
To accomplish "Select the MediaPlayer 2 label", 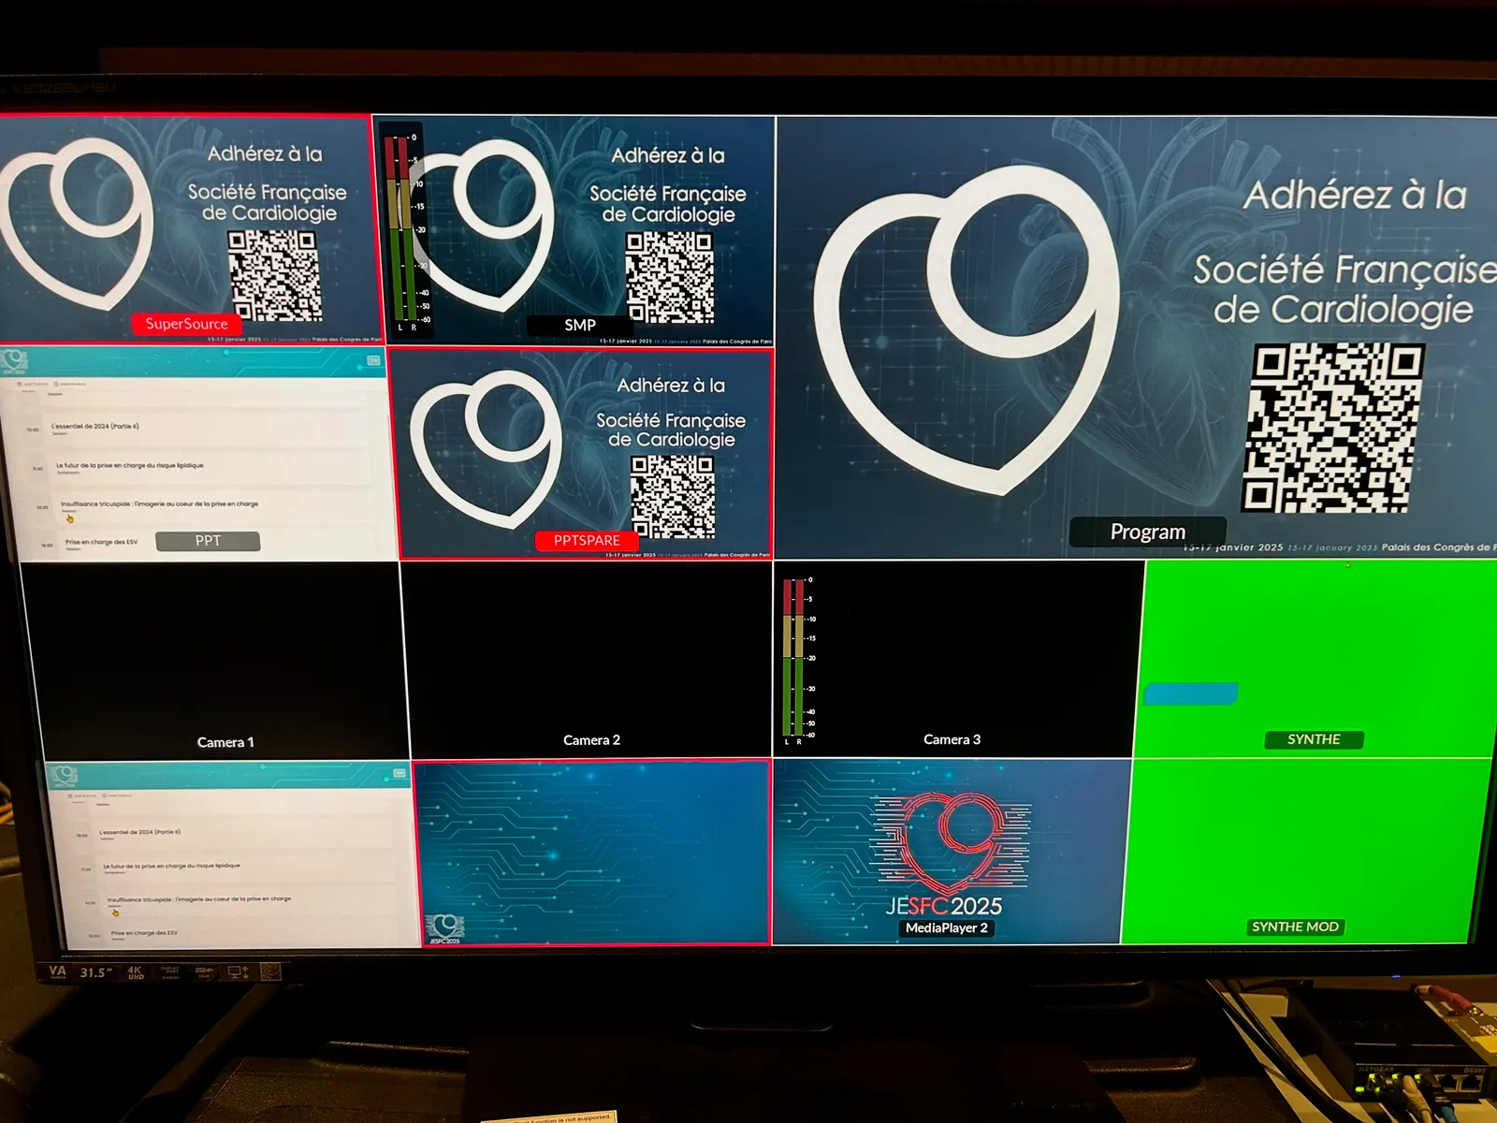I will coord(946,927).
